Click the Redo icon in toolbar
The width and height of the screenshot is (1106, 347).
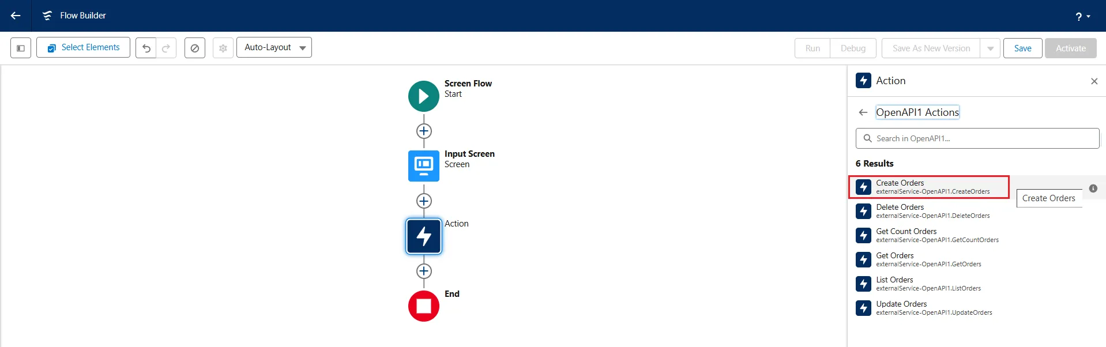pyautogui.click(x=166, y=48)
